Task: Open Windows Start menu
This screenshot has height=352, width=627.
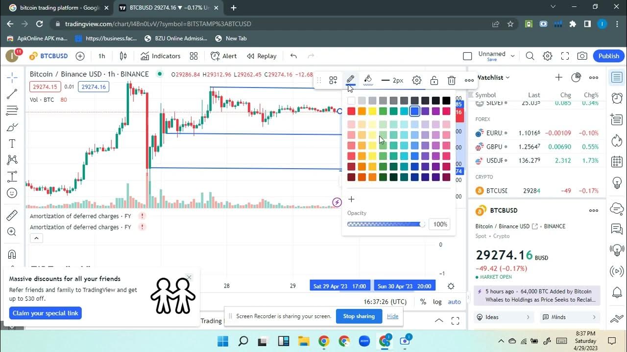Action: click(223, 341)
